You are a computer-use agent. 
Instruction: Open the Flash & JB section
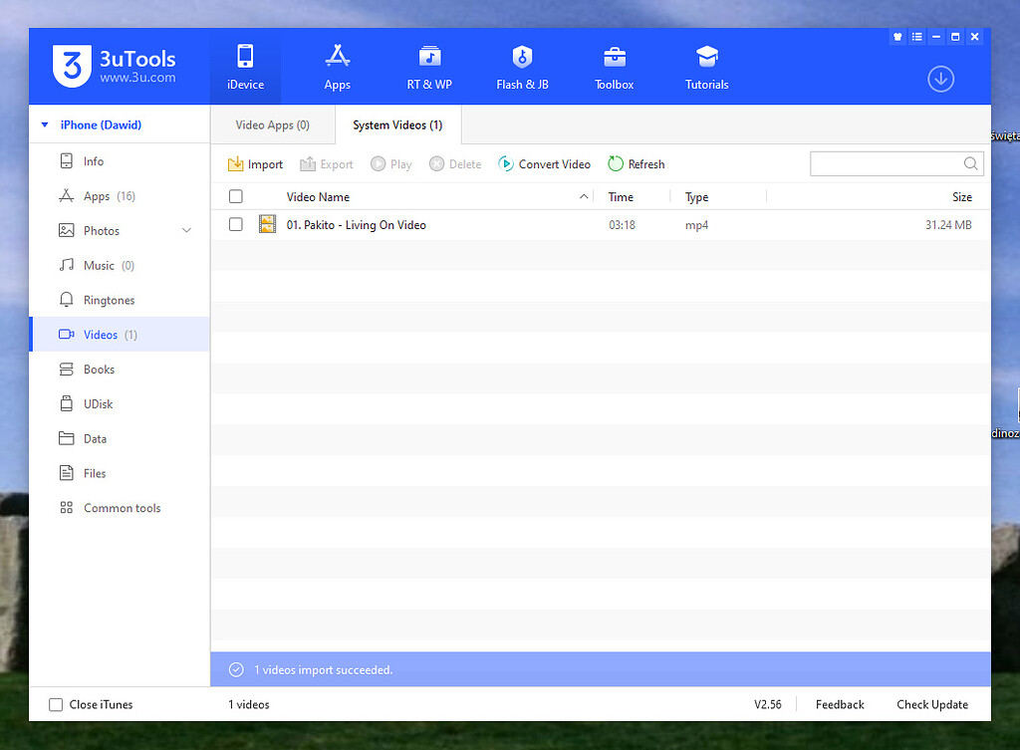522,67
